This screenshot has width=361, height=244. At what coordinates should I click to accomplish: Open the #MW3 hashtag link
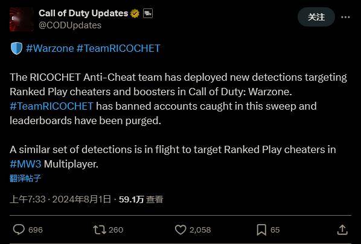pyautogui.click(x=25, y=164)
